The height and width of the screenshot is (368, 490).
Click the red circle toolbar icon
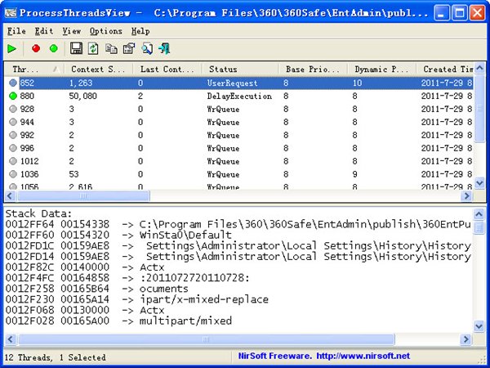tap(36, 49)
